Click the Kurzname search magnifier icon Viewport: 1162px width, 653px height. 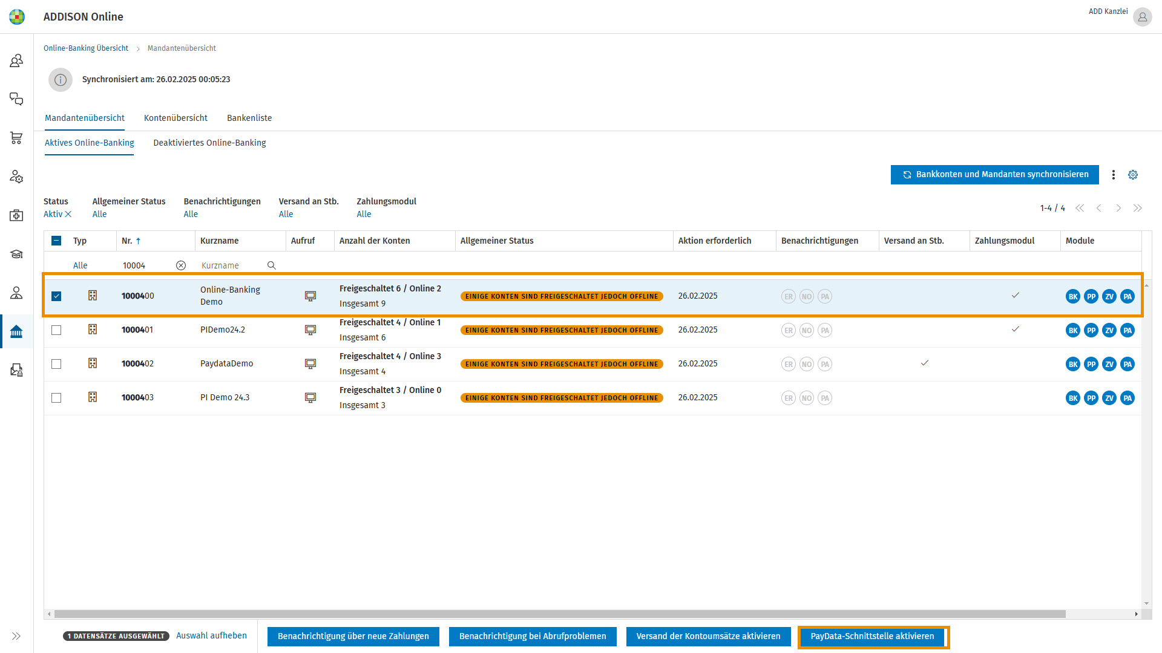pyautogui.click(x=272, y=265)
